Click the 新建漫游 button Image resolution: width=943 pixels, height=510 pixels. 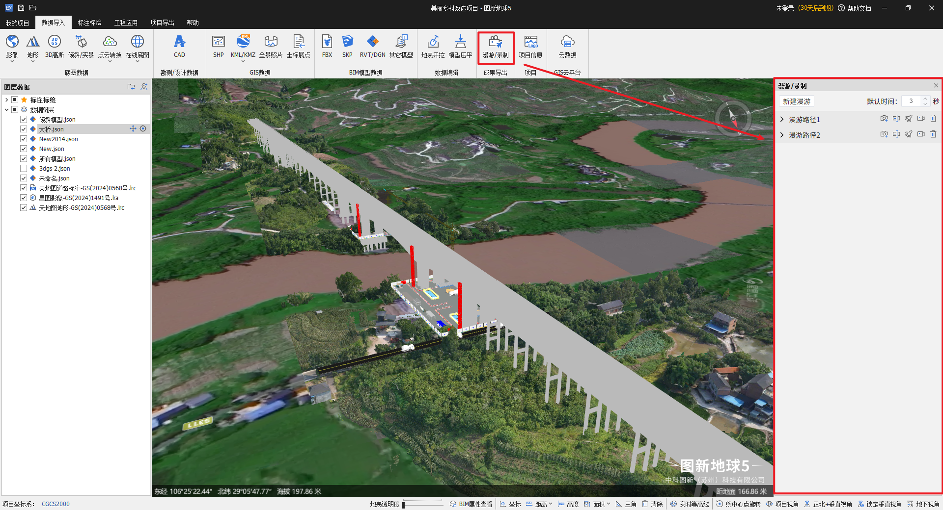click(x=797, y=102)
